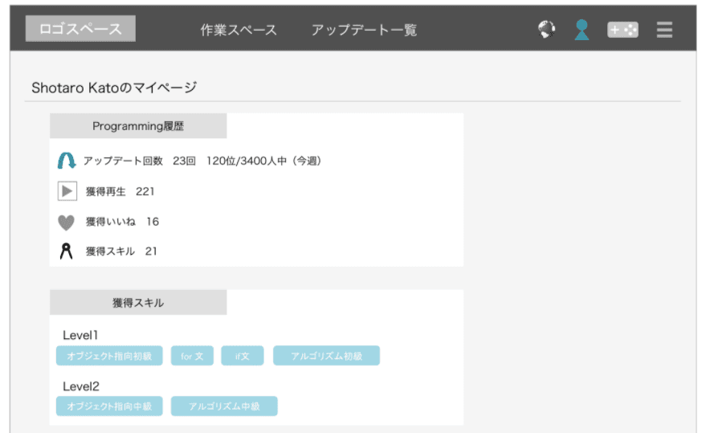This screenshot has height=433, width=706.
Task: Select the オブジェクト指向中級 skill tag
Action: coord(109,406)
